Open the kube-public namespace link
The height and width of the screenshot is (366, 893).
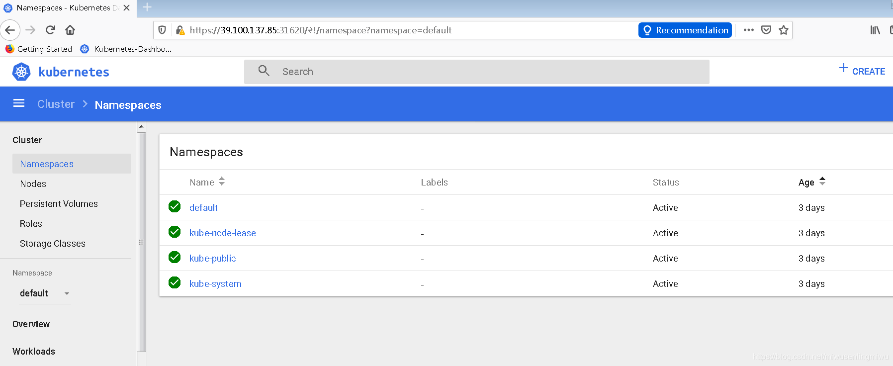[213, 259]
